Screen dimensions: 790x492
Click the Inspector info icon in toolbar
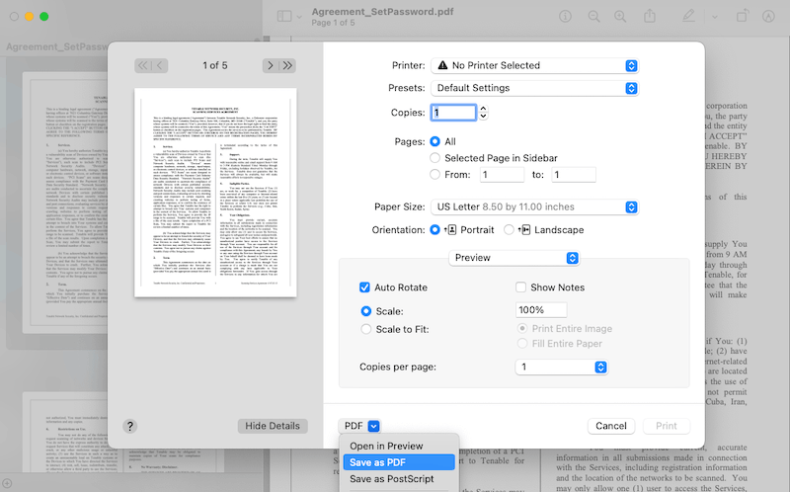click(565, 16)
